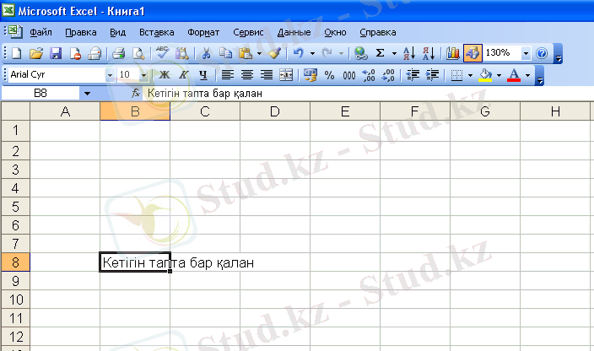Viewport: 594px width, 351px height.
Task: Click the AutoSum sigma icon
Action: click(x=380, y=53)
